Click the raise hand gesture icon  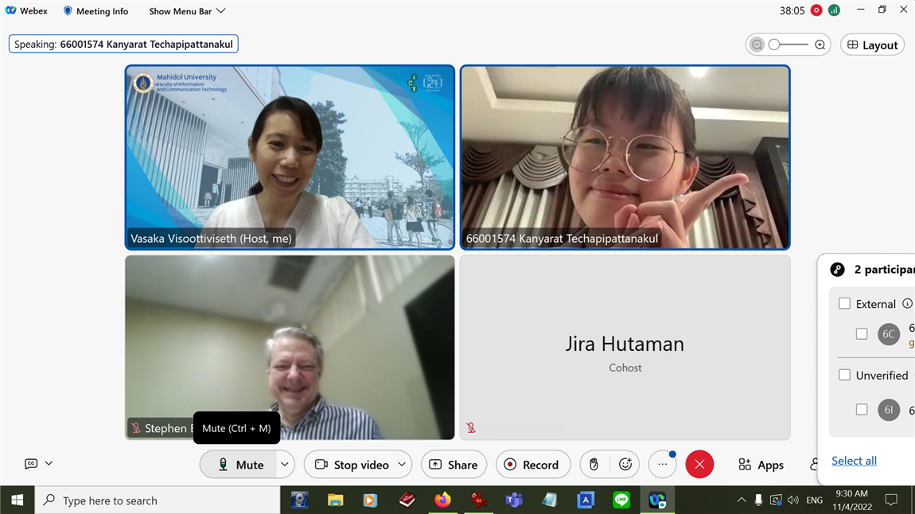pyautogui.click(x=594, y=465)
